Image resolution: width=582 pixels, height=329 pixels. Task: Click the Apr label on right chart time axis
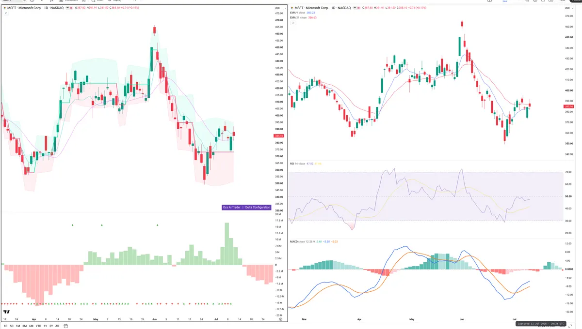click(359, 320)
